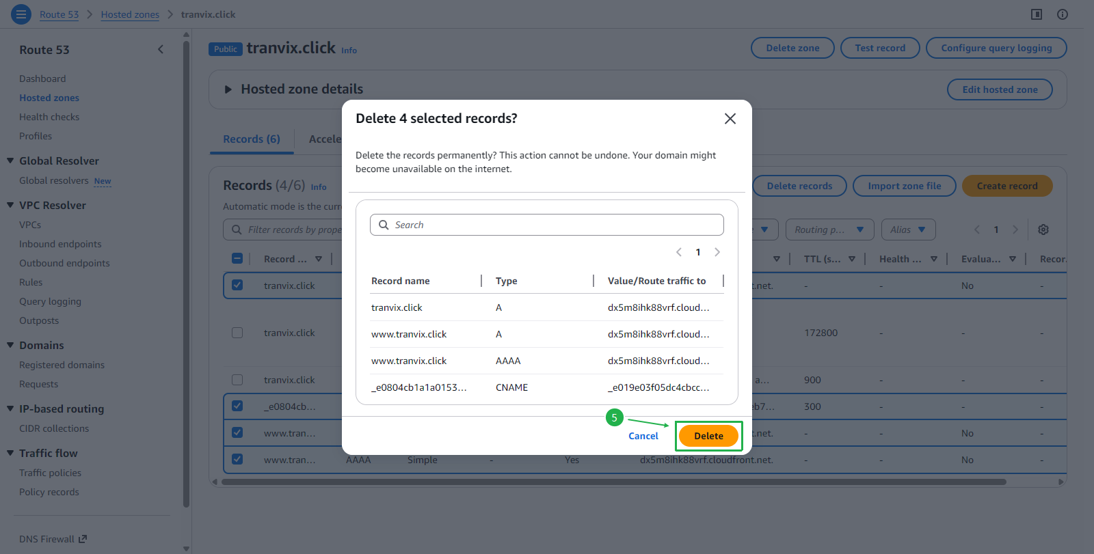Collapse Domains sidebar group
Image resolution: width=1094 pixels, height=554 pixels.
(x=10, y=345)
